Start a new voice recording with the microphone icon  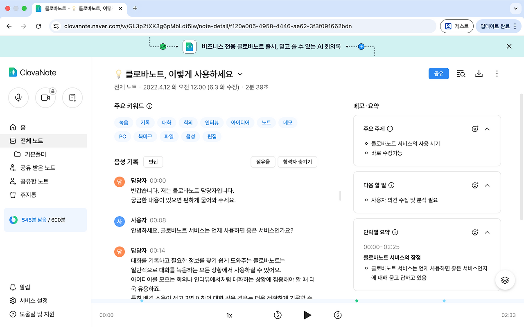pyautogui.click(x=18, y=98)
